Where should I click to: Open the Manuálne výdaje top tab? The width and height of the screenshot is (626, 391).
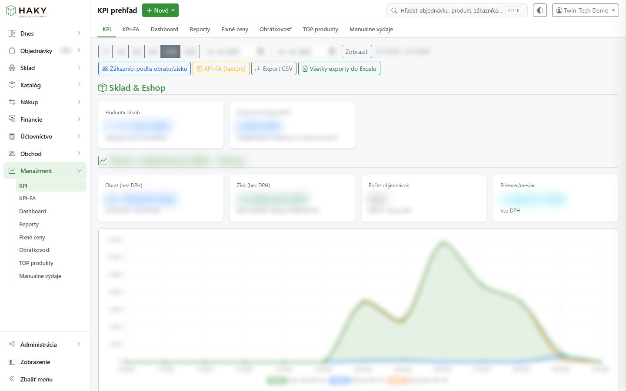371,30
